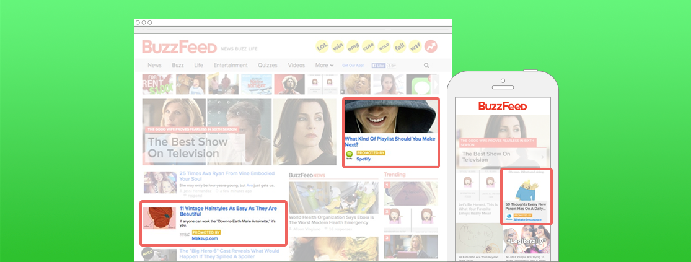The width and height of the screenshot is (691, 262).
Task: Click the win reaction badge
Action: [x=338, y=47]
